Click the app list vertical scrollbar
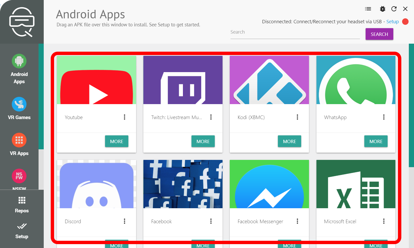This screenshot has width=414, height=248. pyautogui.click(x=411, y=105)
